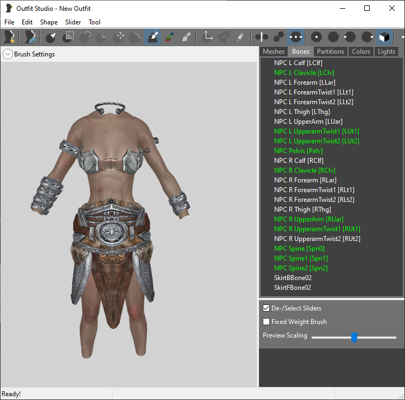This screenshot has width=405, height=400.
Task: Select bone NPC R ForearmTwist2 [RLt2]
Action: 314,200
